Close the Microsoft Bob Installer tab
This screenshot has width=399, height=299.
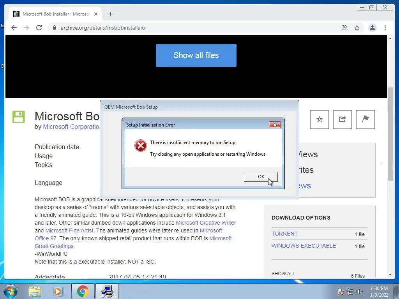pos(96,14)
